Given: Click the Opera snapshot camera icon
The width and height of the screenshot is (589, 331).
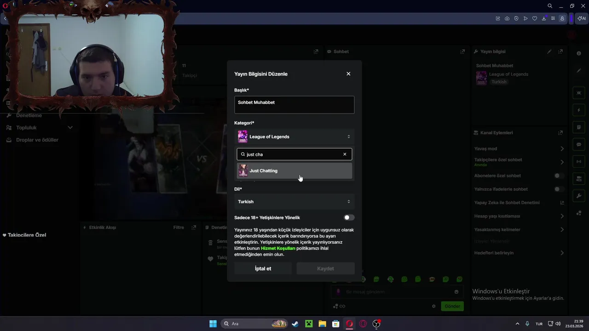Looking at the screenshot, I should (507, 18).
